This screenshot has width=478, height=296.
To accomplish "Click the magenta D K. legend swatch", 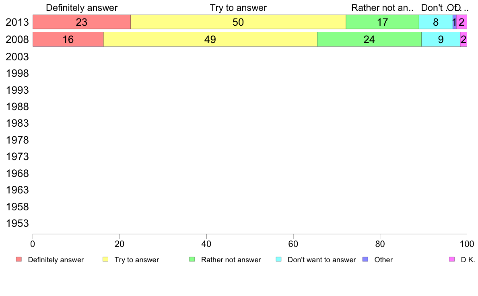I will 452,259.
